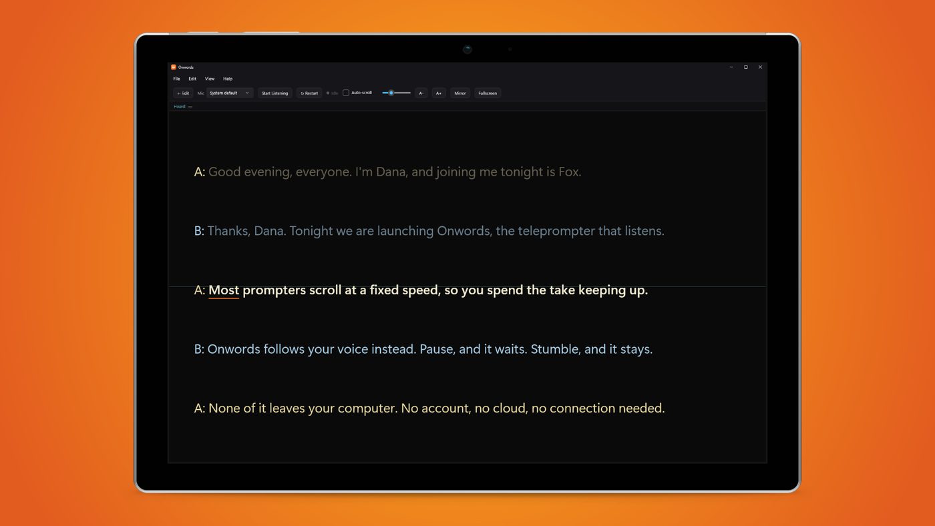Decrease font size with A- button
935x526 pixels.
pos(421,93)
